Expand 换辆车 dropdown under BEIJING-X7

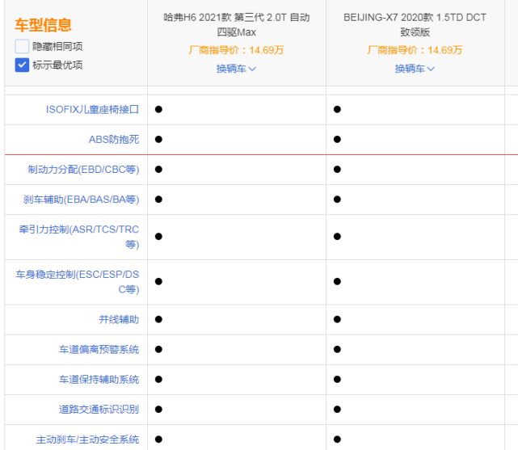point(415,69)
